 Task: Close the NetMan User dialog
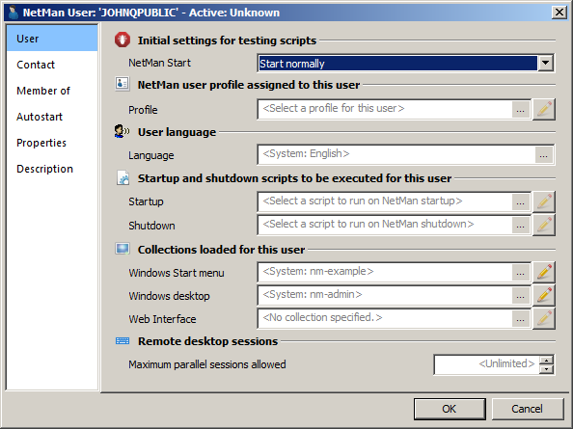click(559, 13)
